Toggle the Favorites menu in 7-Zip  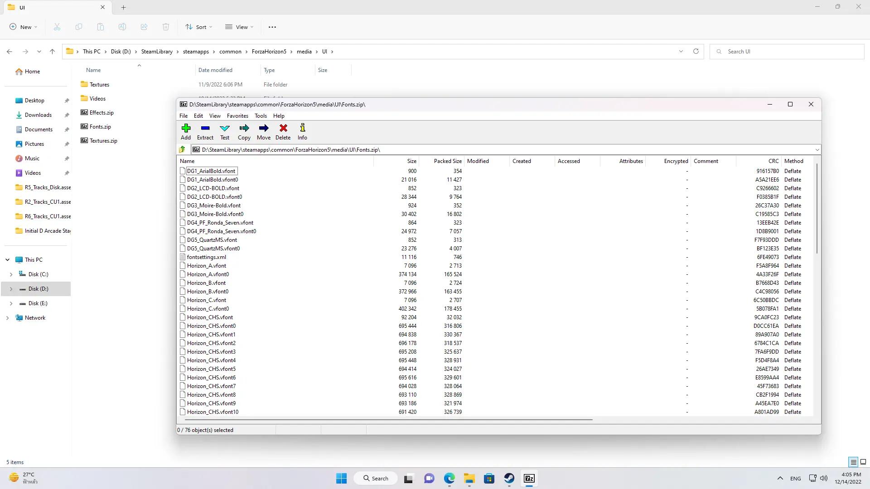pyautogui.click(x=238, y=115)
